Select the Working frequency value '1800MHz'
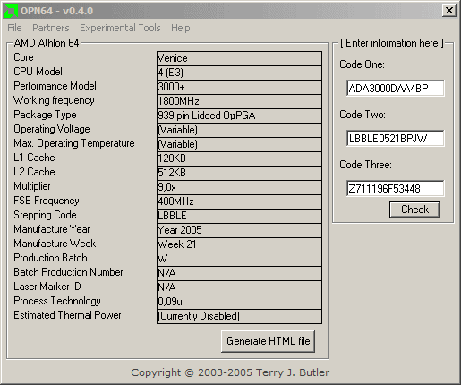The width and height of the screenshot is (461, 385). click(239, 101)
